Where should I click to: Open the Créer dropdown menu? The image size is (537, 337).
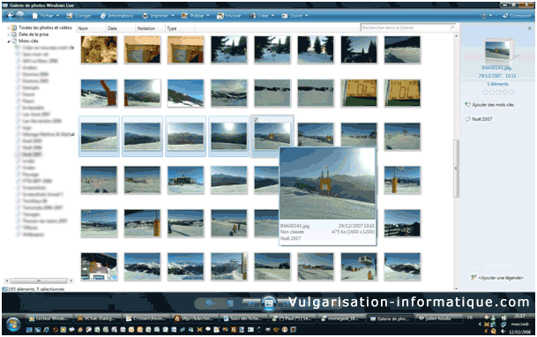tap(262, 16)
